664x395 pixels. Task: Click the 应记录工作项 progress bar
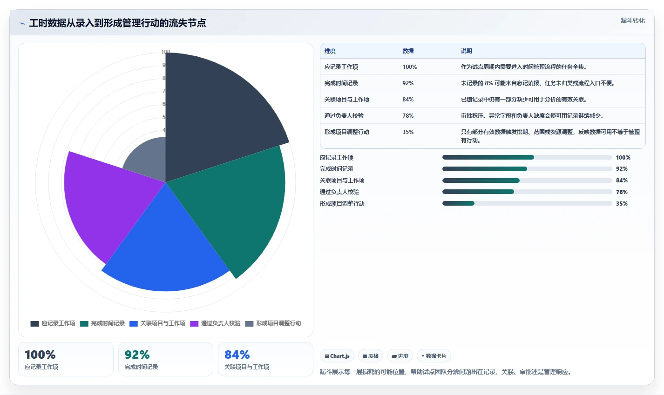pyautogui.click(x=527, y=157)
